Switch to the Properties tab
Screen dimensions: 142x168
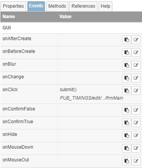(13, 6)
